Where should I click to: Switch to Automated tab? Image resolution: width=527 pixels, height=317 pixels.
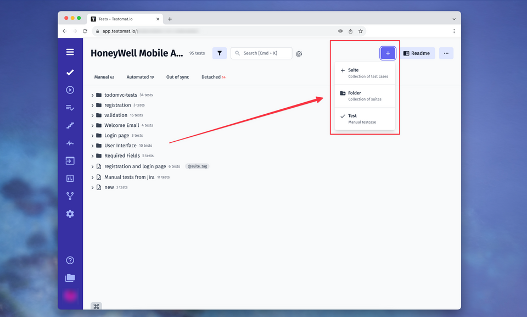[140, 77]
